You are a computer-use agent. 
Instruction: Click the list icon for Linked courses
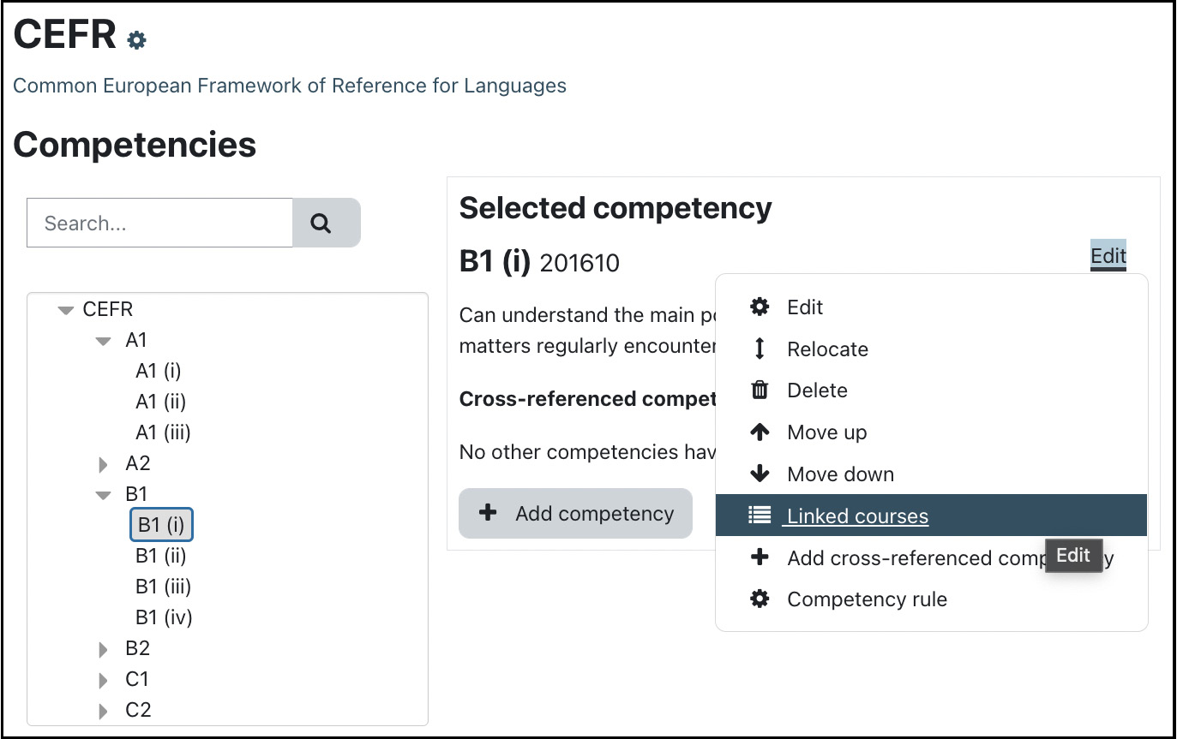(x=760, y=516)
